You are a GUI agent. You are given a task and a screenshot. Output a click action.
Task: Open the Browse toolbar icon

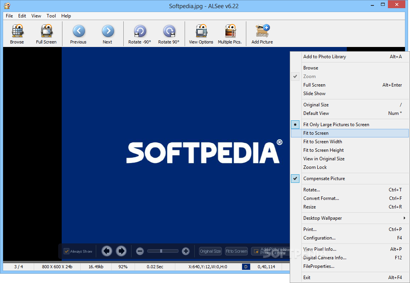17,34
